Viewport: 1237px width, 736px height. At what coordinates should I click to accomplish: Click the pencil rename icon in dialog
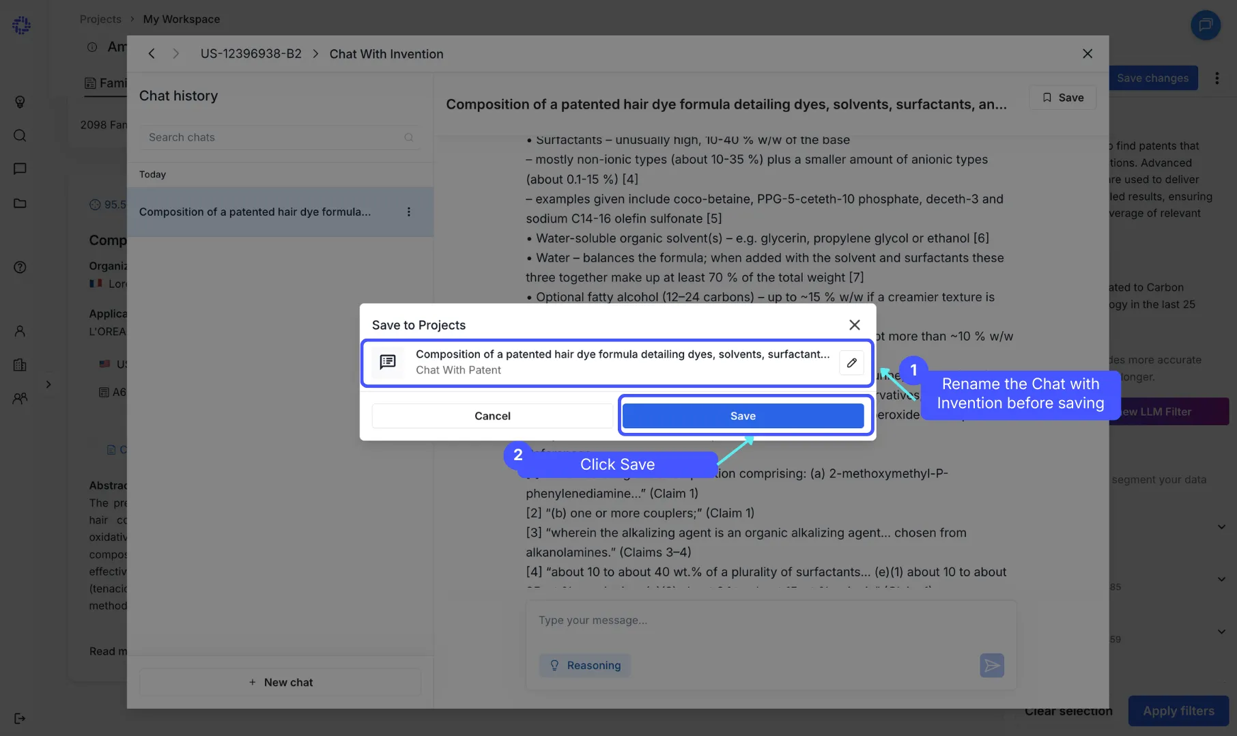point(851,363)
